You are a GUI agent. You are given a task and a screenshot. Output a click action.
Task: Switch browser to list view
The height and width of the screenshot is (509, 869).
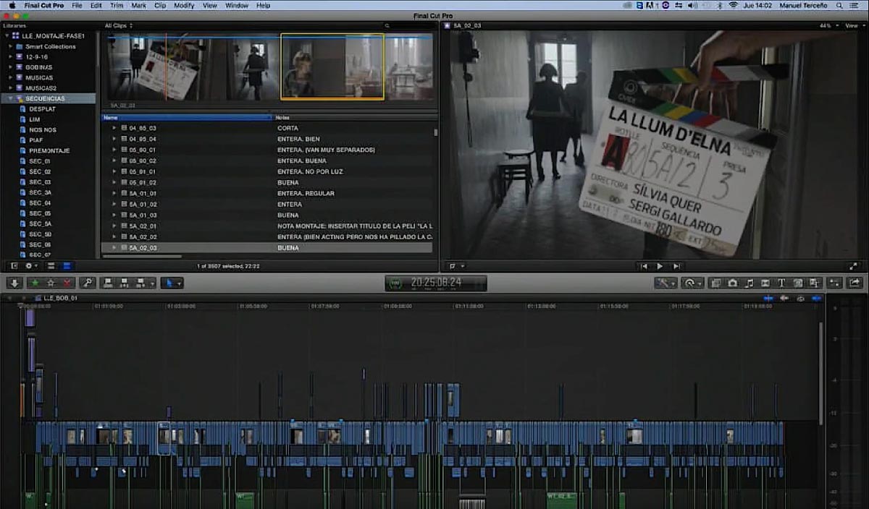point(68,266)
